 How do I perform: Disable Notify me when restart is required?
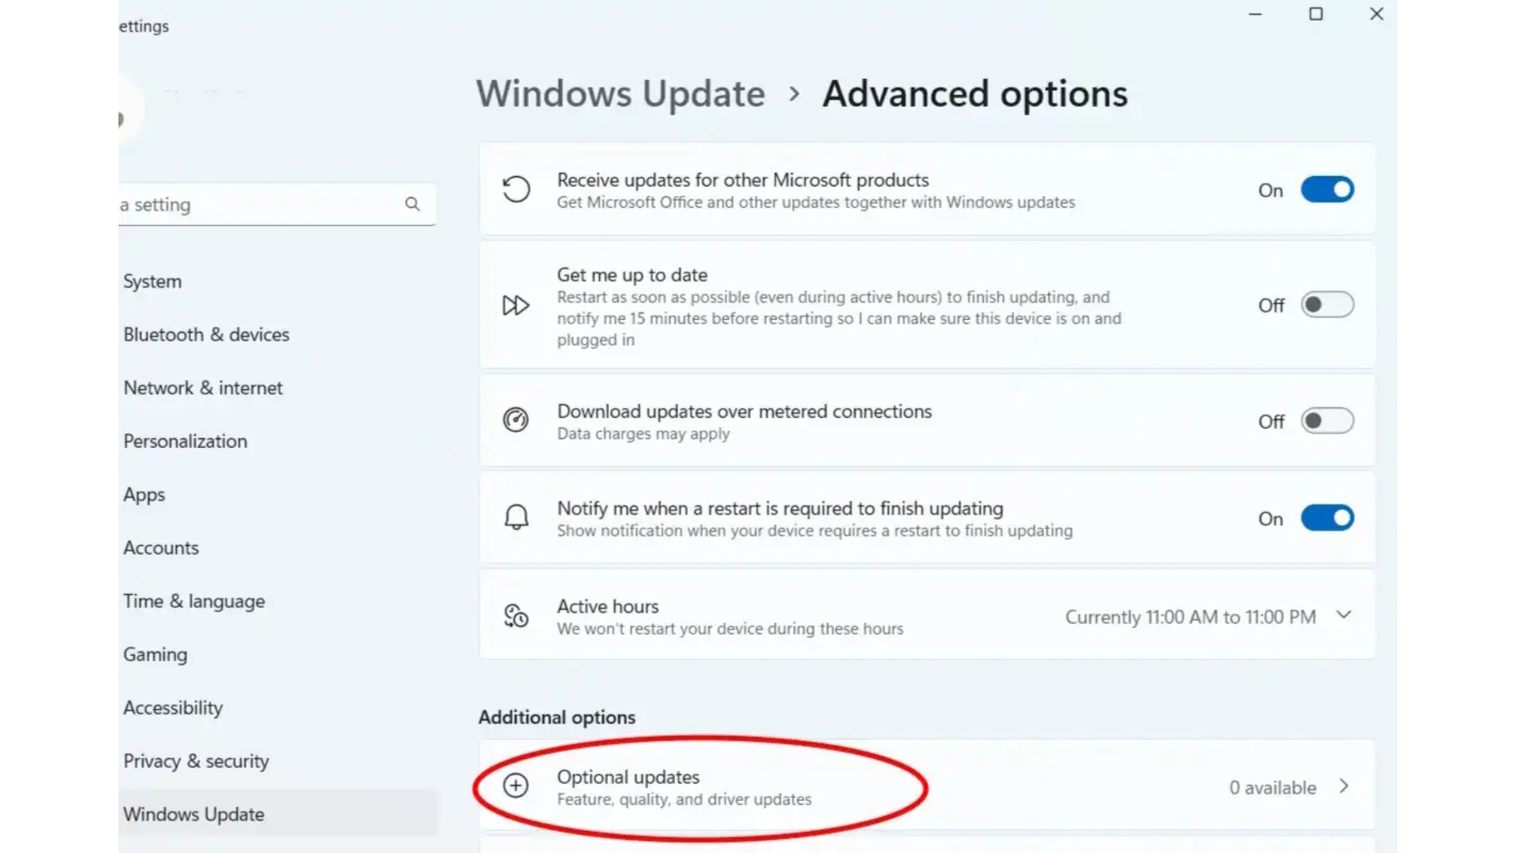1327,518
